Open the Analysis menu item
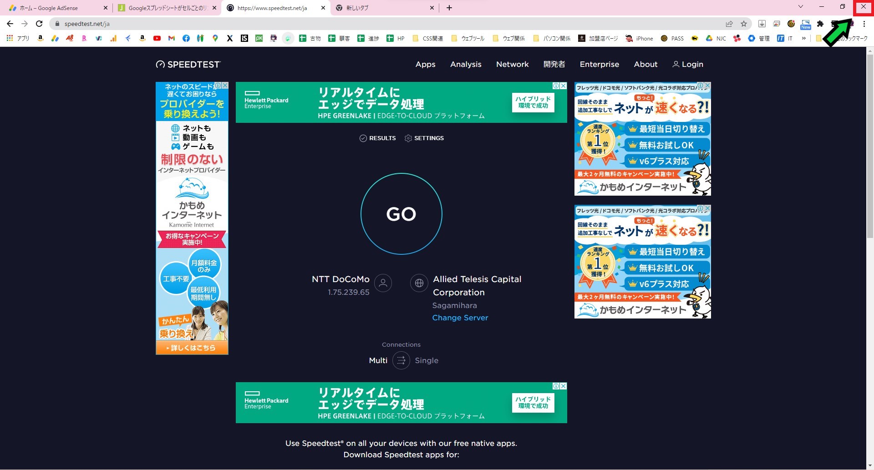 click(x=466, y=64)
